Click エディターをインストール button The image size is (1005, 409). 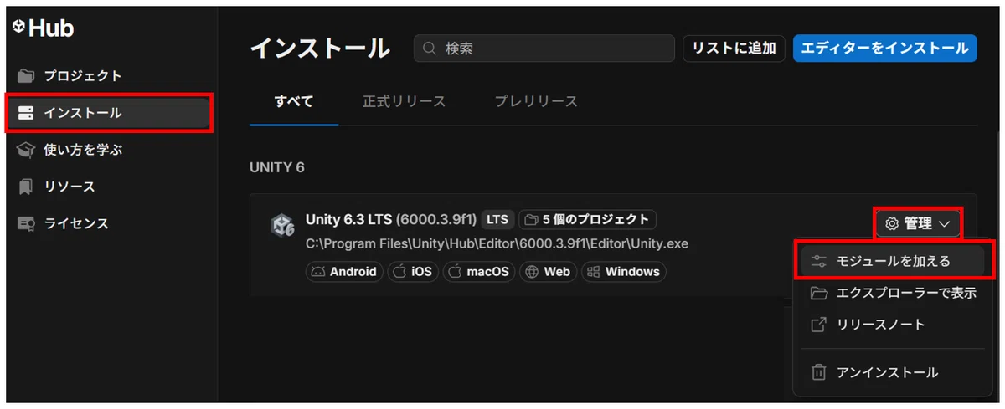(884, 49)
